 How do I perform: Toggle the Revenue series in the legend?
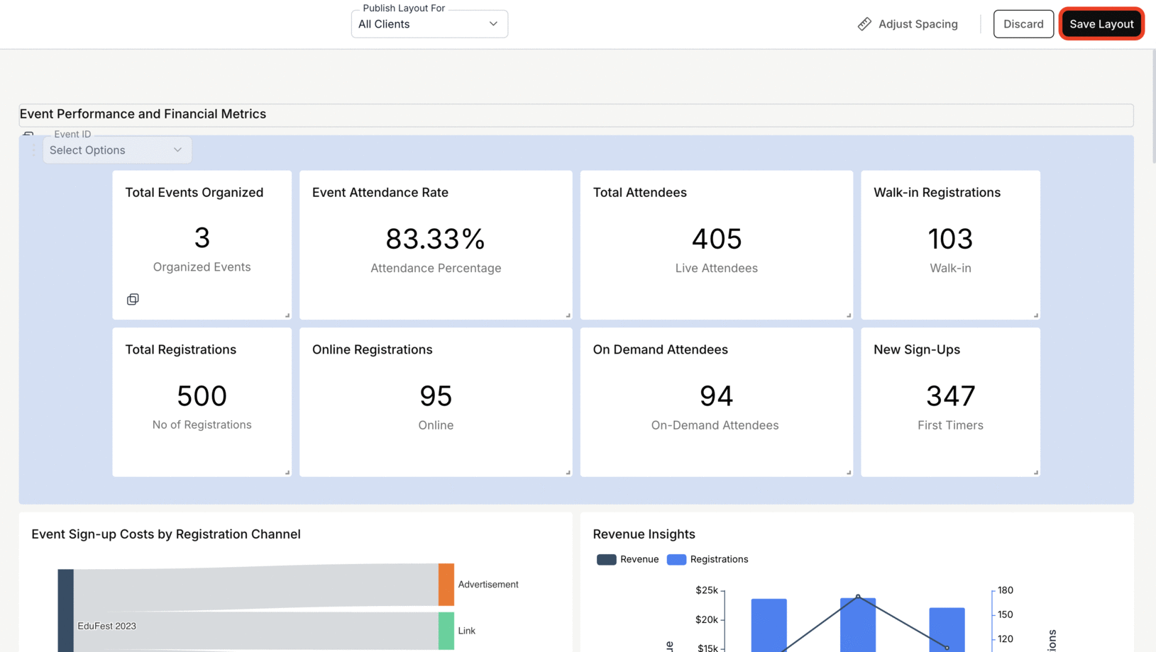tap(627, 559)
